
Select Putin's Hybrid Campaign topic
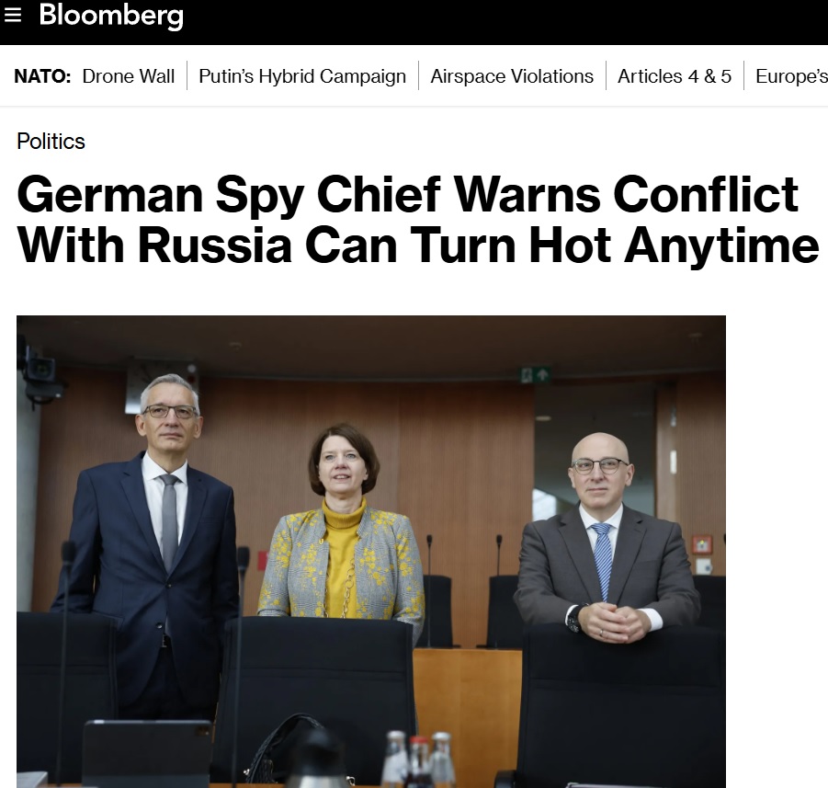coord(302,76)
